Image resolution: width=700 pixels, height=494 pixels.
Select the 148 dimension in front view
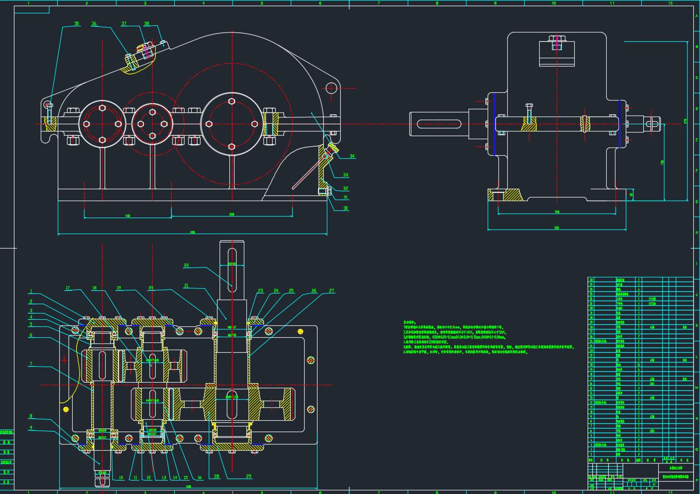click(x=127, y=216)
